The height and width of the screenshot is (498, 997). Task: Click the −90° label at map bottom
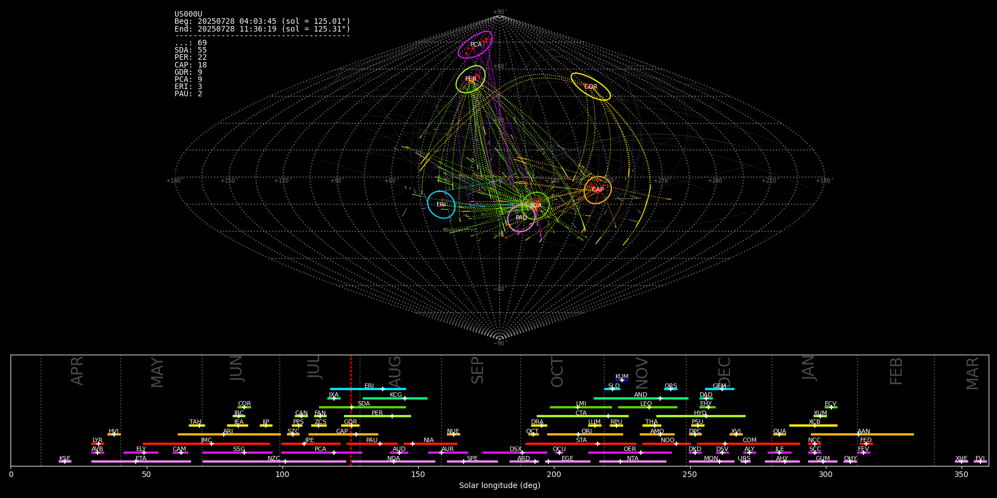pyautogui.click(x=499, y=343)
